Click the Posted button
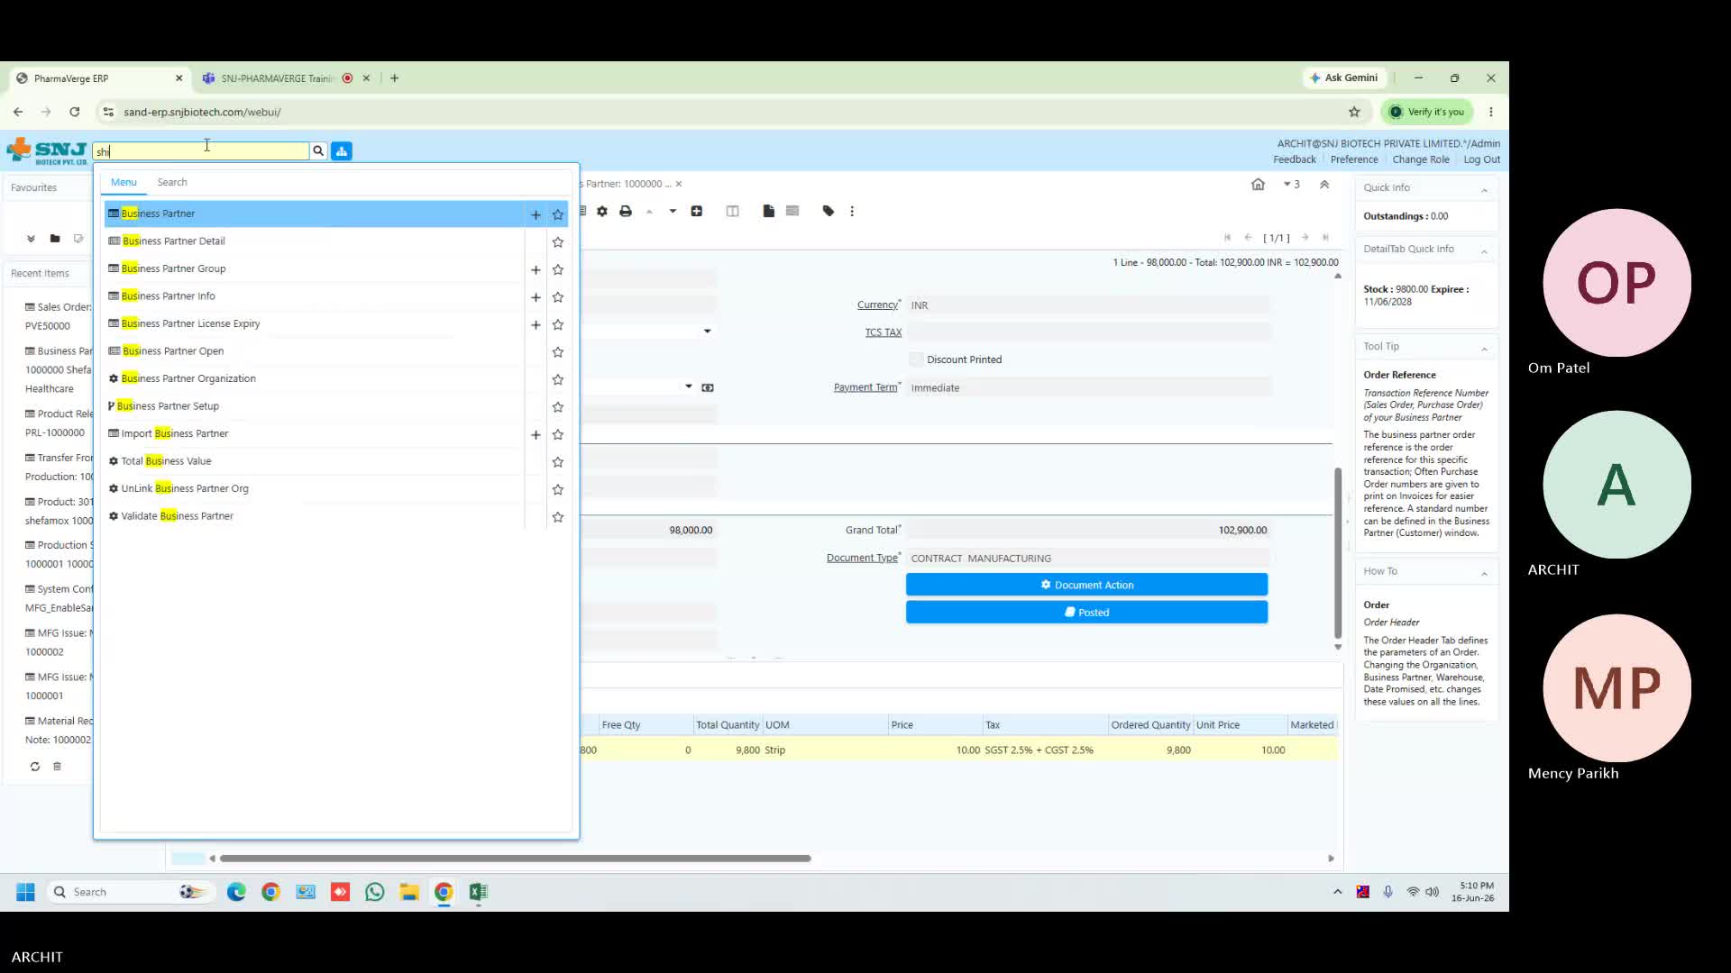Viewport: 1731px width, 973px height. click(1086, 612)
